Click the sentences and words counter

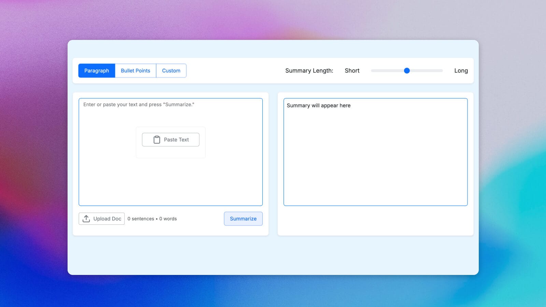click(x=152, y=219)
